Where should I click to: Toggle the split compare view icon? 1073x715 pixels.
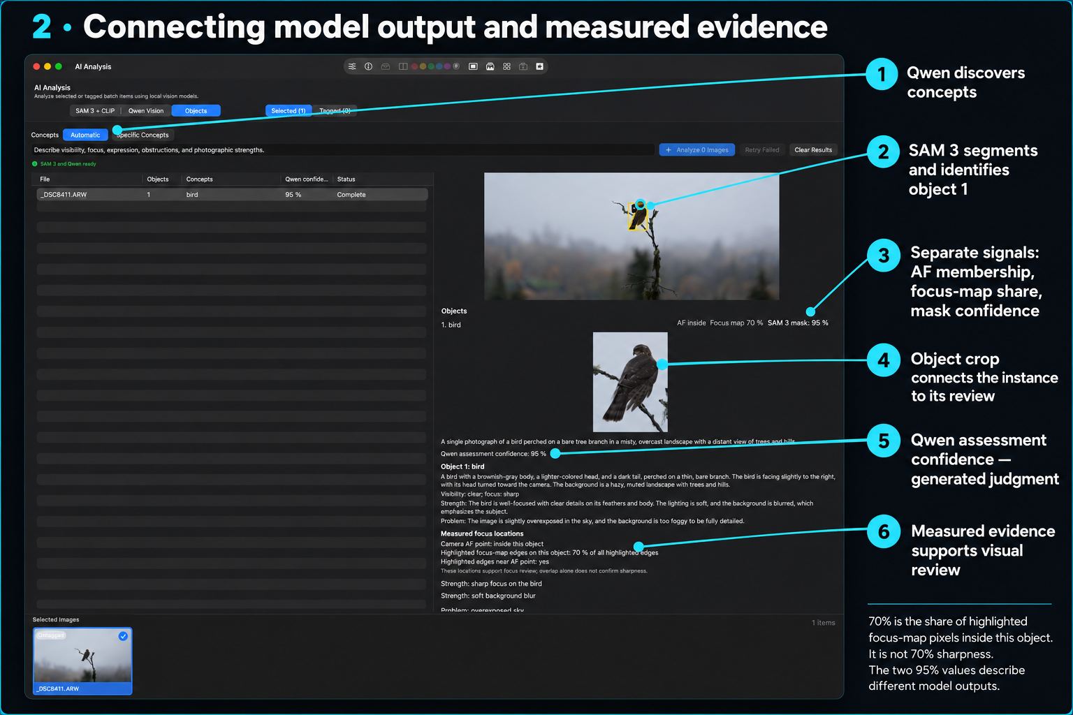[403, 66]
